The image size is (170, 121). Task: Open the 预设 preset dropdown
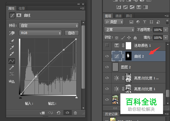click(x=49, y=26)
